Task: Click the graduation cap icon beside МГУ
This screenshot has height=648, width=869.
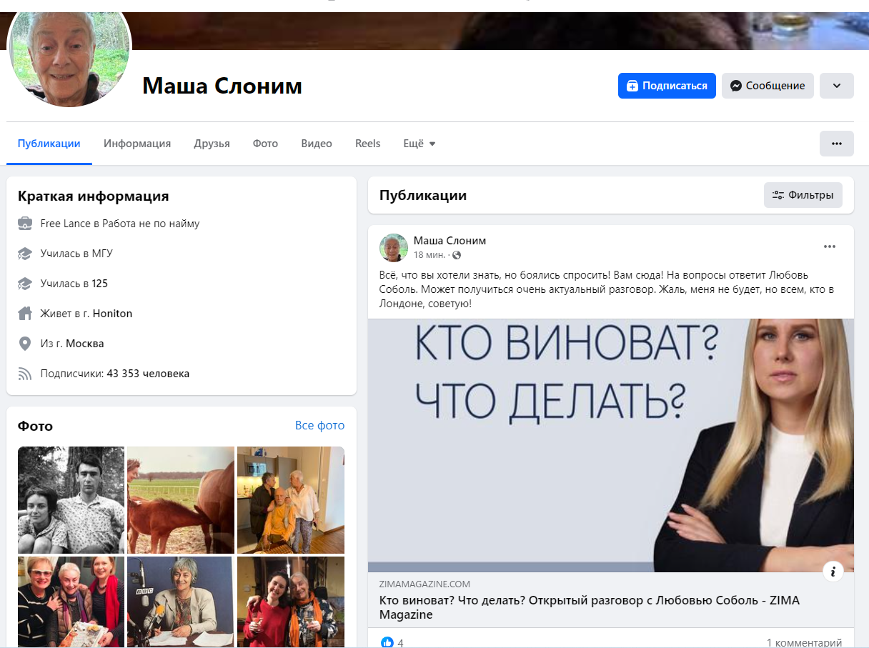Action: coord(25,254)
